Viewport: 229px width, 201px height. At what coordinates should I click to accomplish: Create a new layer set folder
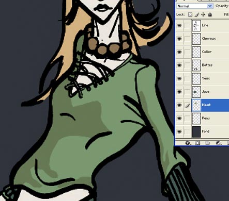click(207, 143)
